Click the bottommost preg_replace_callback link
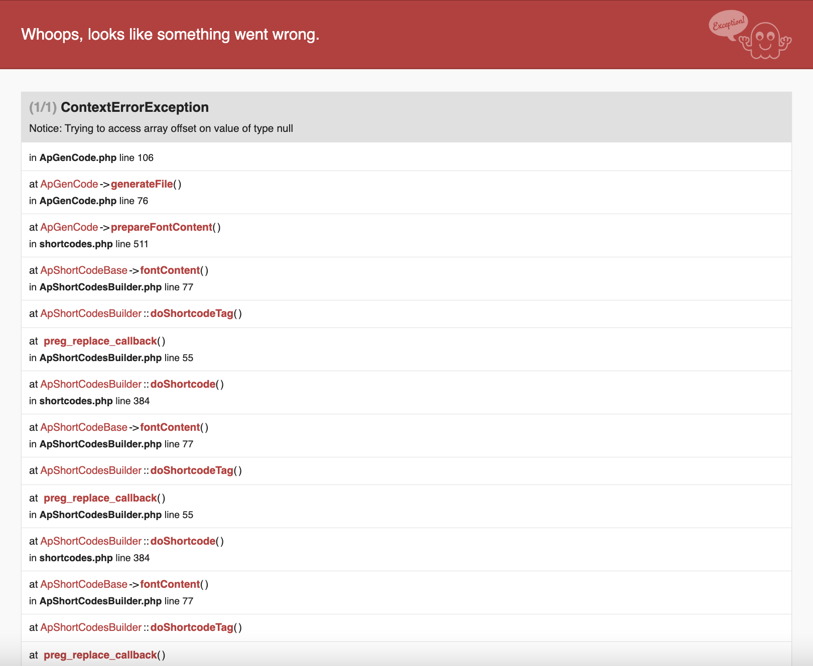The image size is (813, 666). pyautogui.click(x=100, y=655)
